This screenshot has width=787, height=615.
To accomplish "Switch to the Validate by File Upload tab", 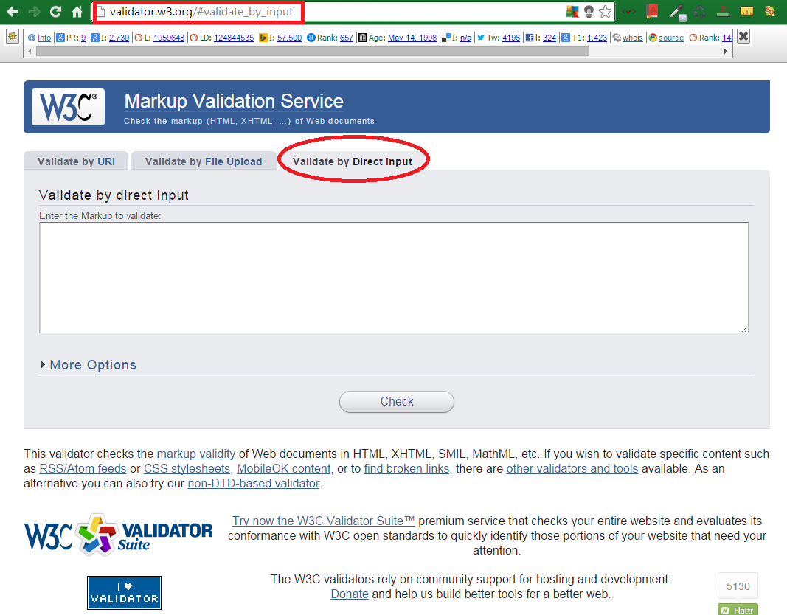I will [204, 161].
